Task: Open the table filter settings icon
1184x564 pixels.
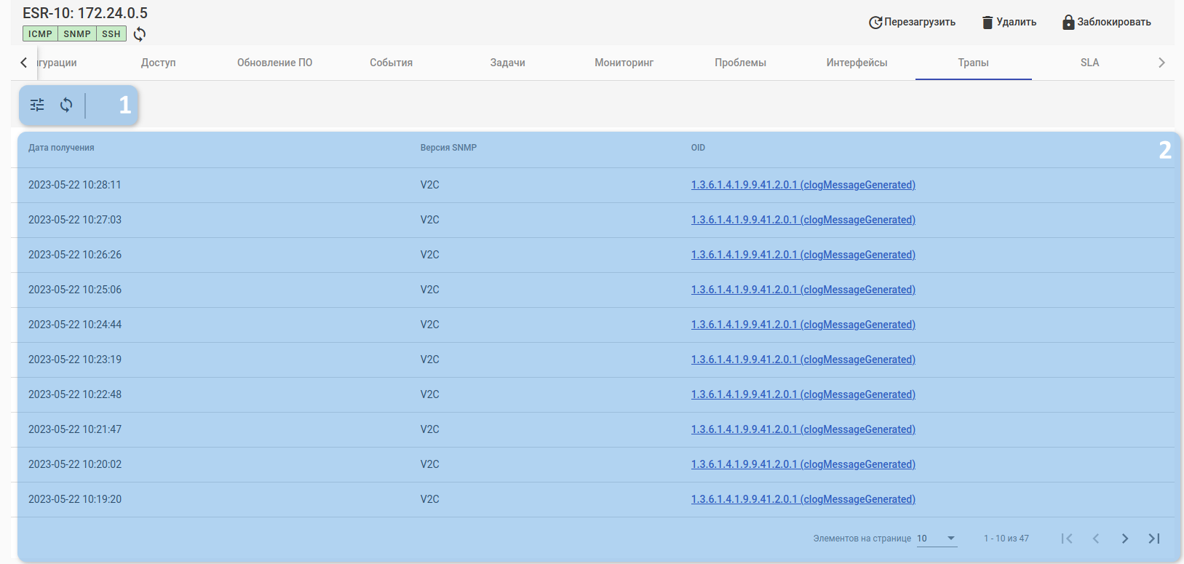Action: (37, 105)
